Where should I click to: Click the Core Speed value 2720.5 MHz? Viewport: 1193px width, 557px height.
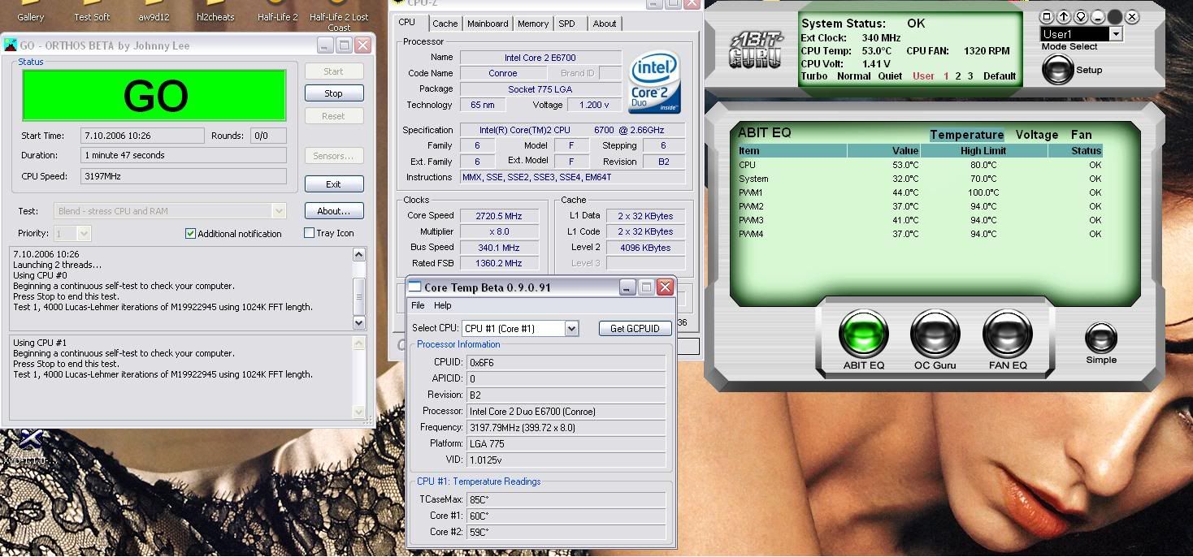coord(501,216)
